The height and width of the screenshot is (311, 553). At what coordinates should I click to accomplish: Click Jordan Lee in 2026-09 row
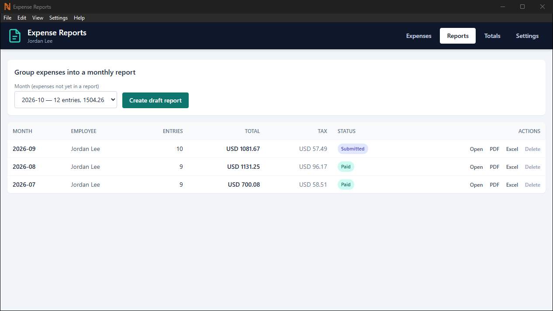coord(86,149)
